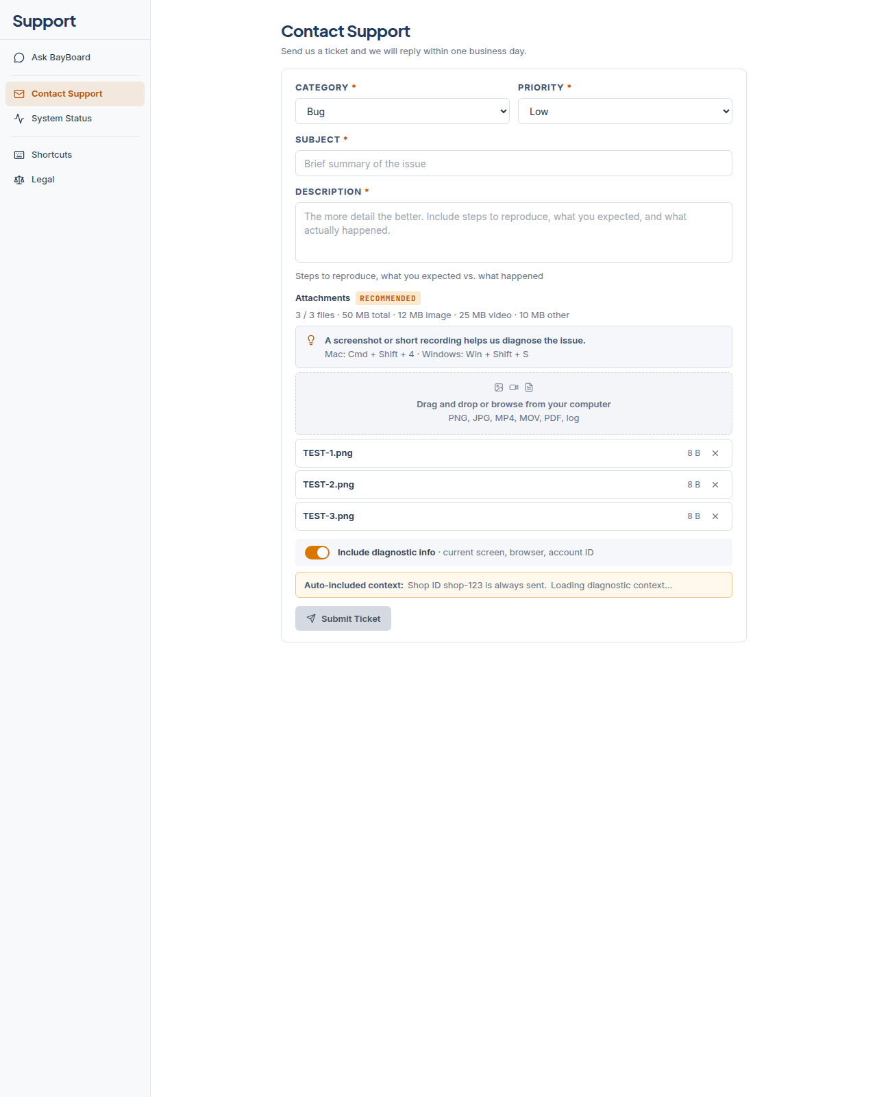Click the TEST-2.png file name
877x1097 pixels.
click(x=328, y=485)
